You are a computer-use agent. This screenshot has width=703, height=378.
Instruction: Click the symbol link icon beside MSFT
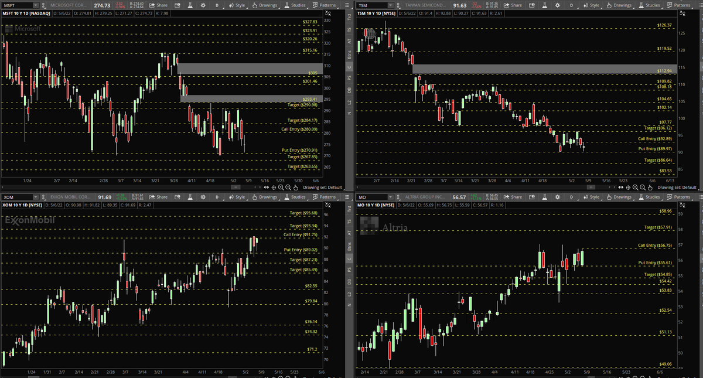click(44, 5)
